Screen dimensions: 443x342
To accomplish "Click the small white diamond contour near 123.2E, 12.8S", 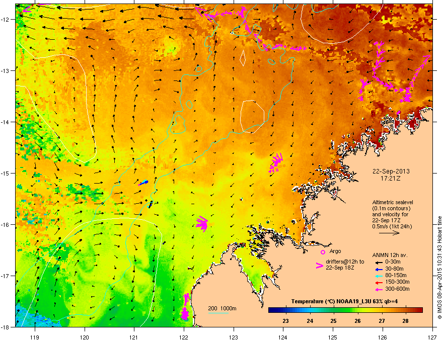I will (243, 58).
